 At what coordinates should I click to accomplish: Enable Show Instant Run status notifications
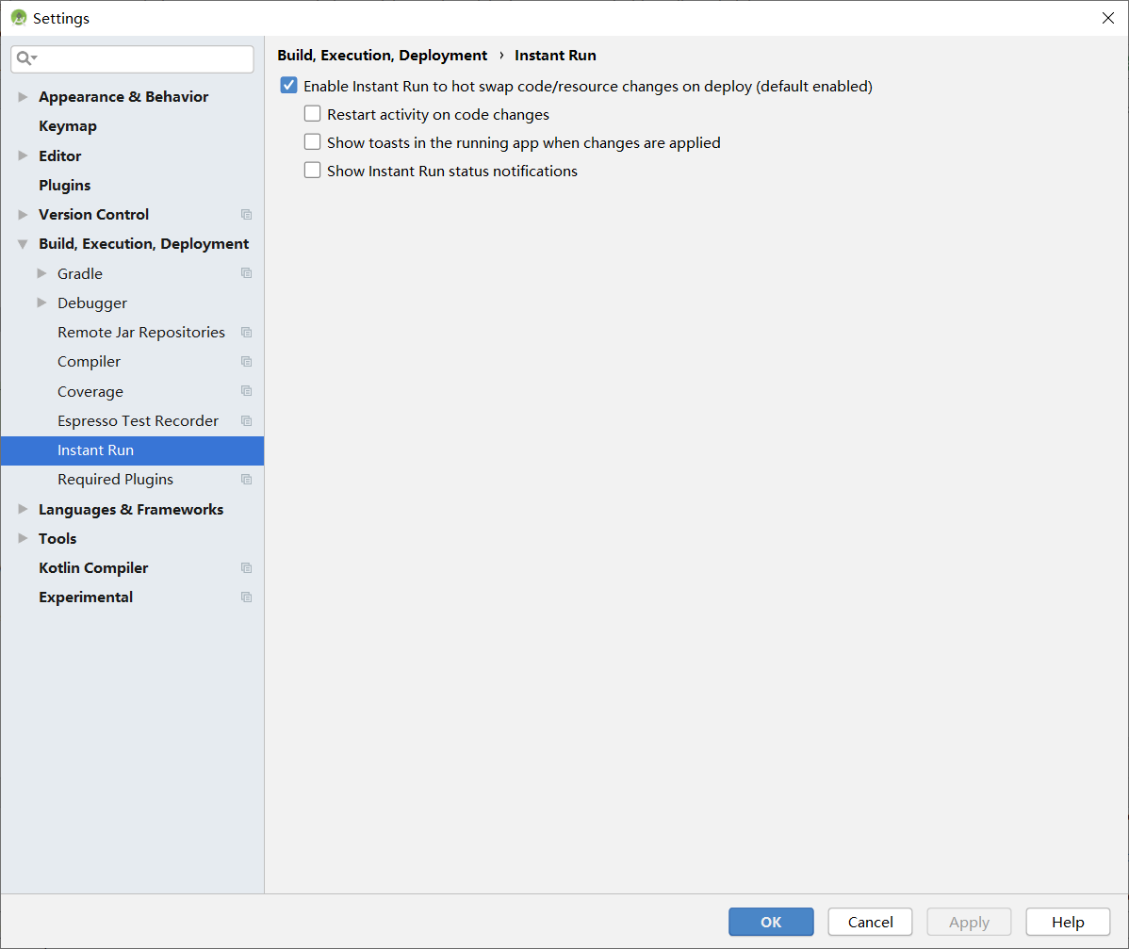point(312,170)
